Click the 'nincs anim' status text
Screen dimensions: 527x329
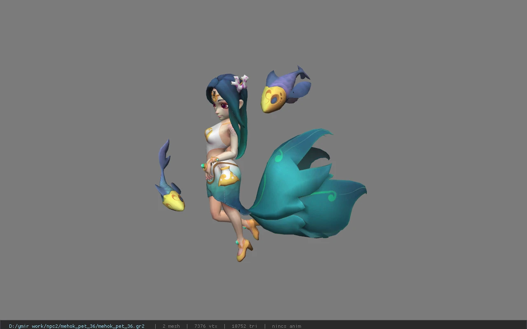[x=286, y=326]
